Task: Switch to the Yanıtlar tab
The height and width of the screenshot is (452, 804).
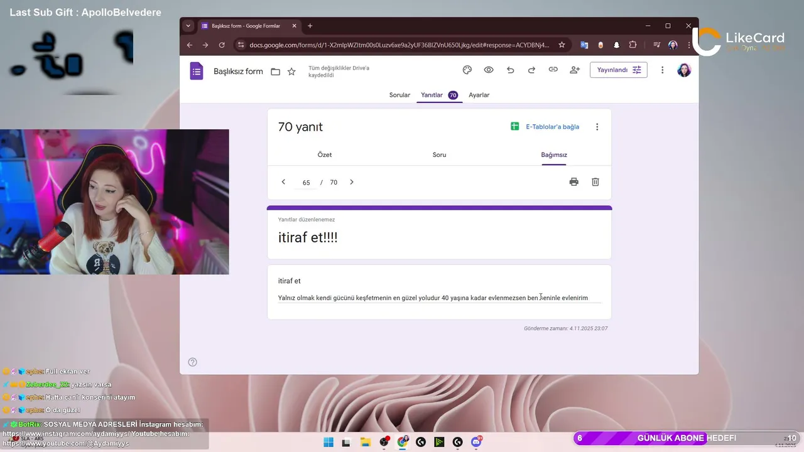Action: pos(439,95)
